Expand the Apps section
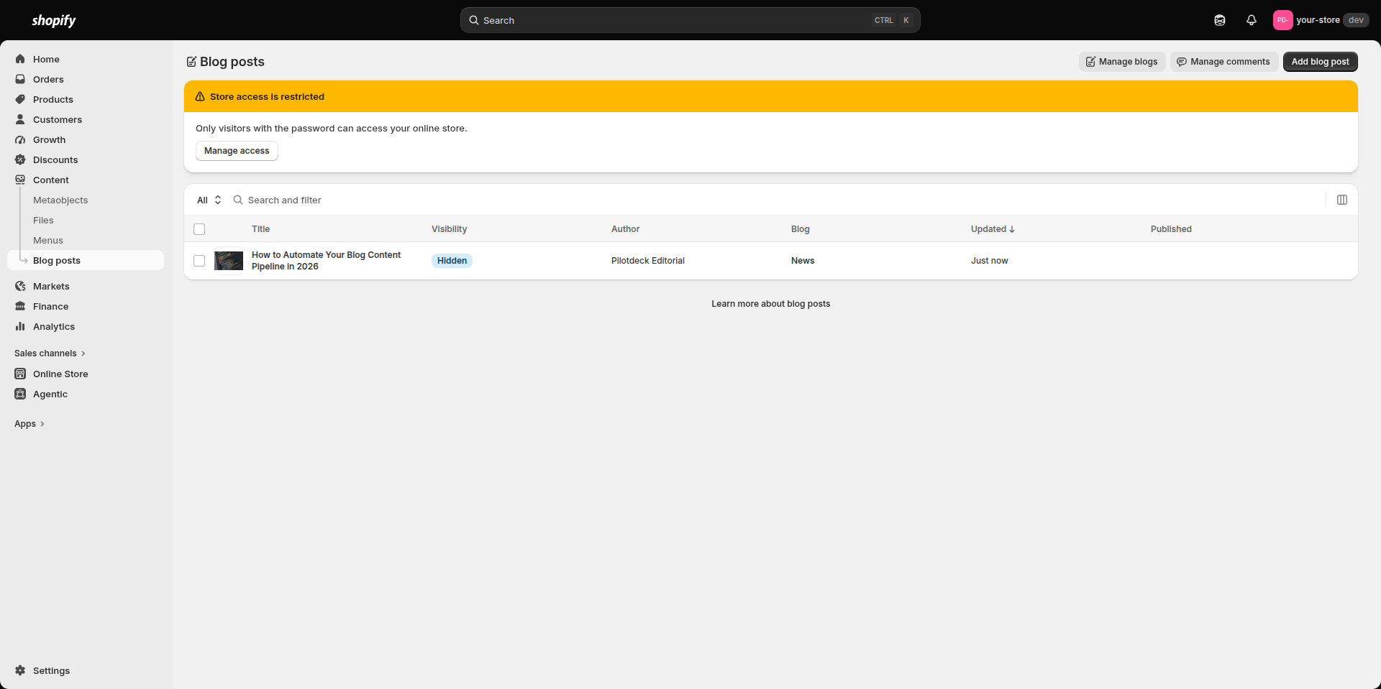The width and height of the screenshot is (1381, 689). point(29,424)
